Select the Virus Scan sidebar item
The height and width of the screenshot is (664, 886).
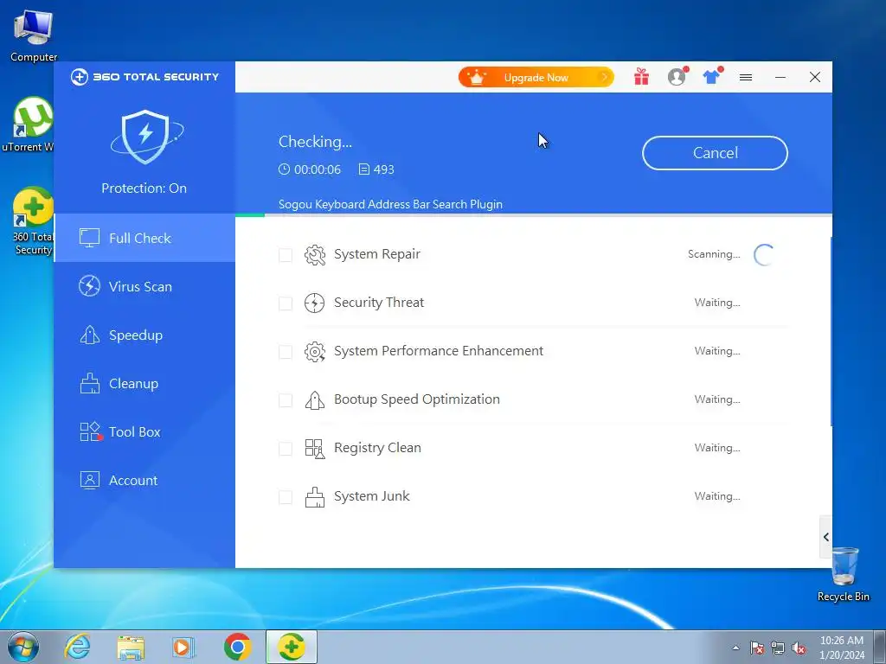click(144, 287)
